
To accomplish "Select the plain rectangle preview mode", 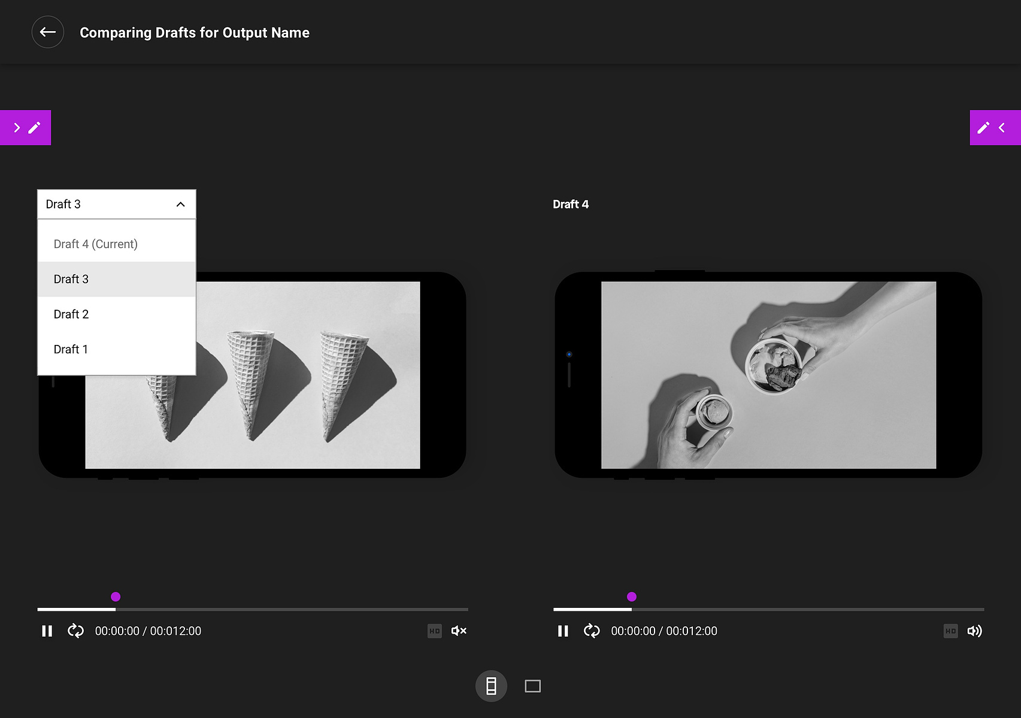I will point(533,686).
